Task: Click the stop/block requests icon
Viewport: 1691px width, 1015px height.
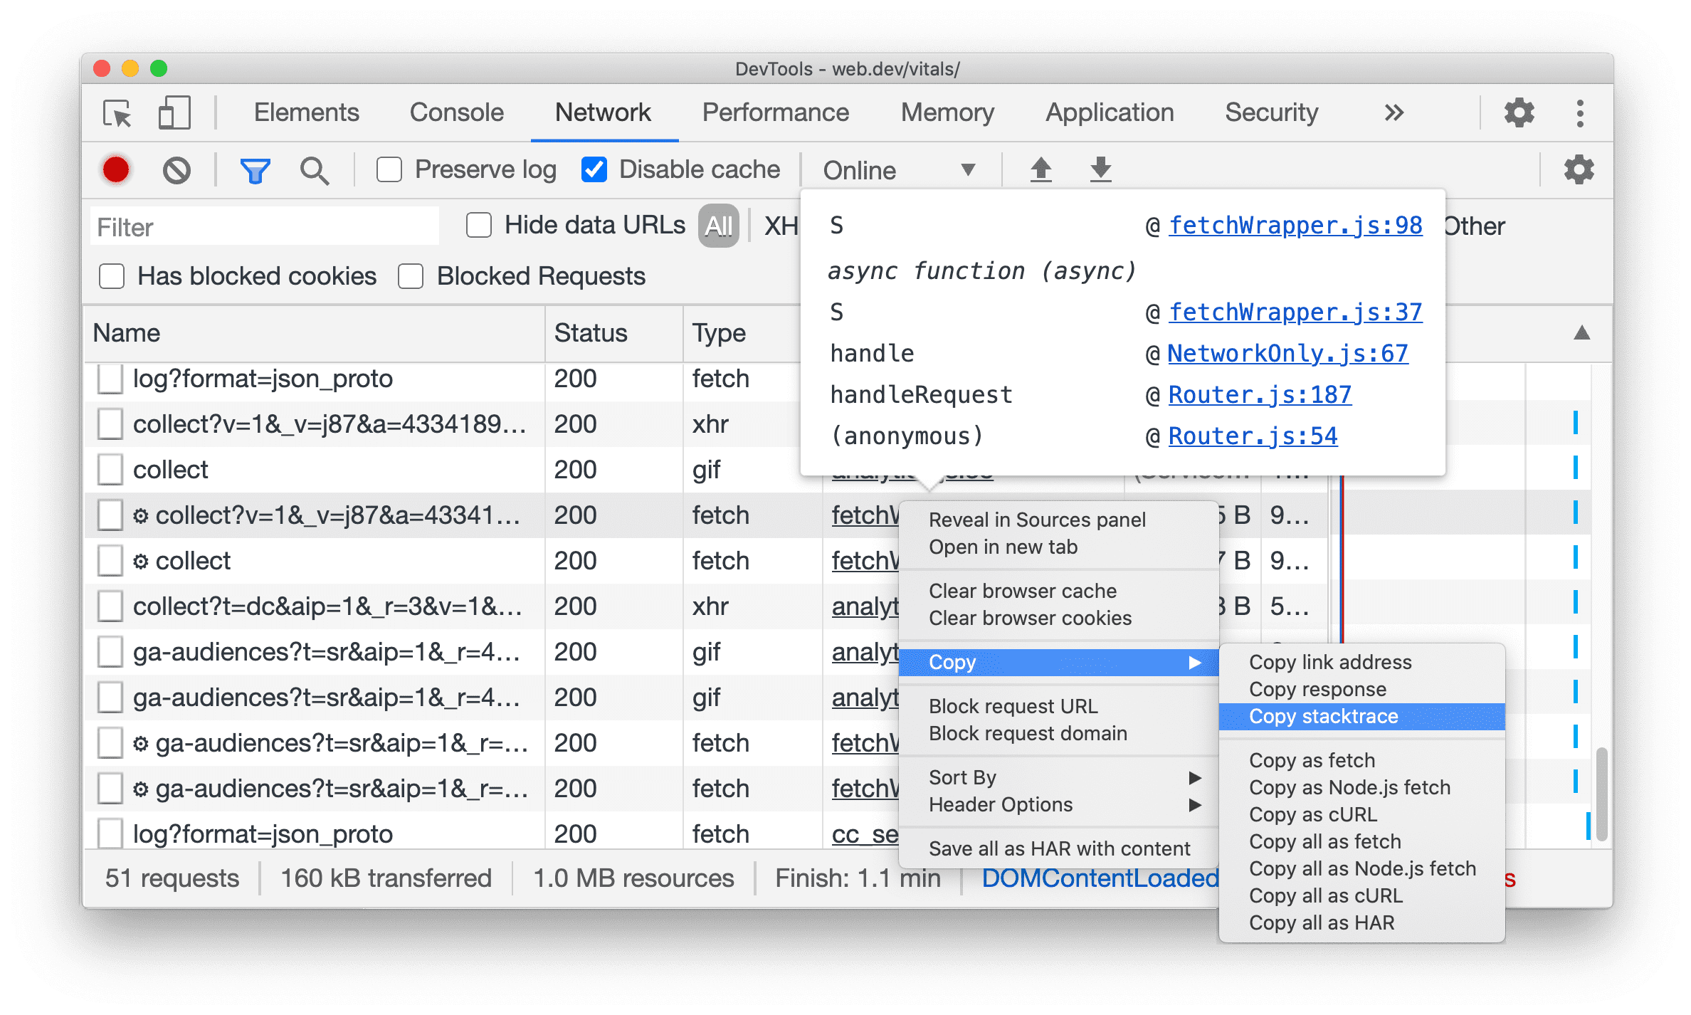Action: pos(179,169)
